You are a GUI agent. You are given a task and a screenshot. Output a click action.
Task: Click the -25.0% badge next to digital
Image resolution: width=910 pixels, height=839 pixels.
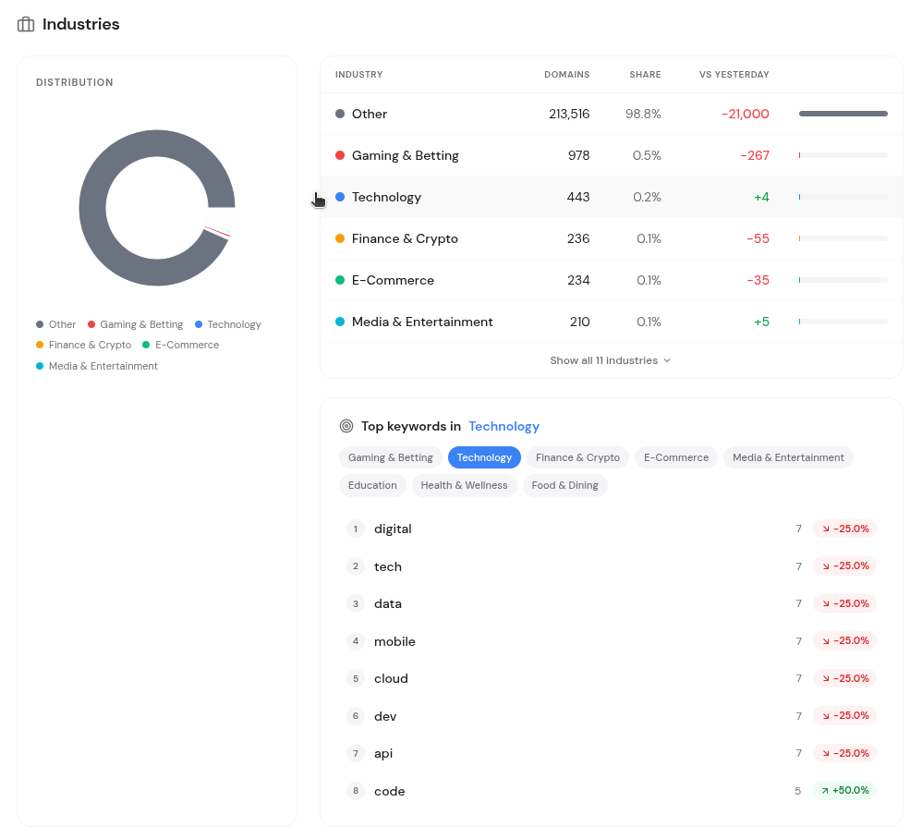coord(843,529)
